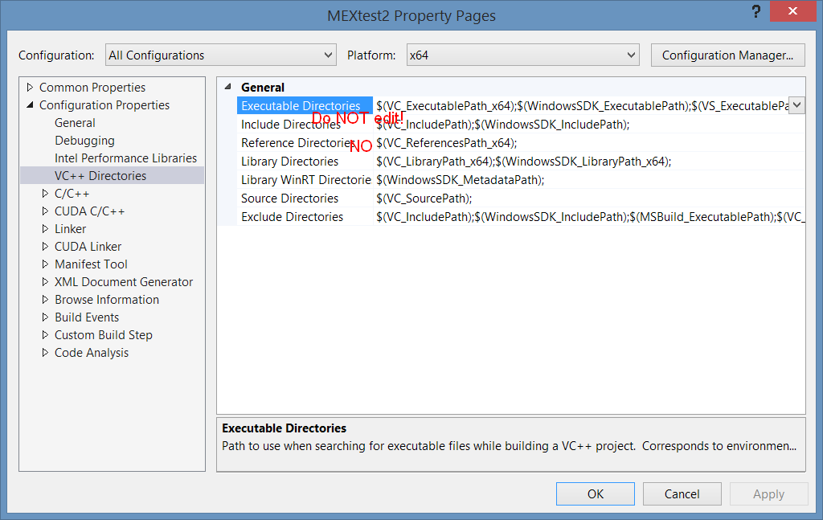Collapse the General property group
Image resolution: width=823 pixels, height=520 pixels.
click(x=227, y=87)
